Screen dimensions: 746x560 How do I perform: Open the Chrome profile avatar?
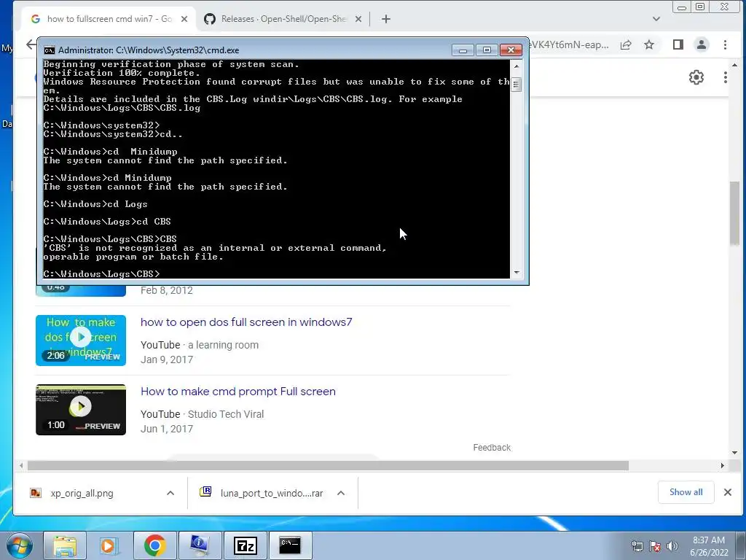702,44
